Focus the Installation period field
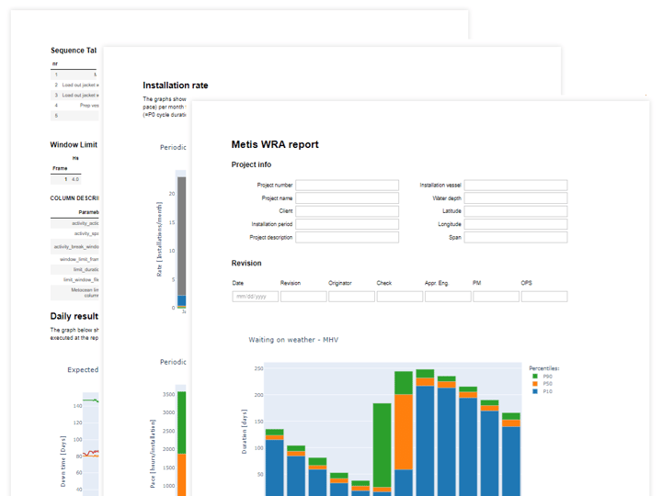 (x=347, y=224)
